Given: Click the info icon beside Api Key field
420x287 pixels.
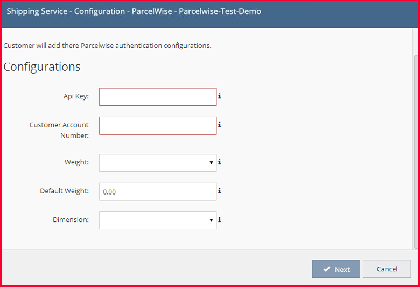Looking at the screenshot, I should point(219,96).
